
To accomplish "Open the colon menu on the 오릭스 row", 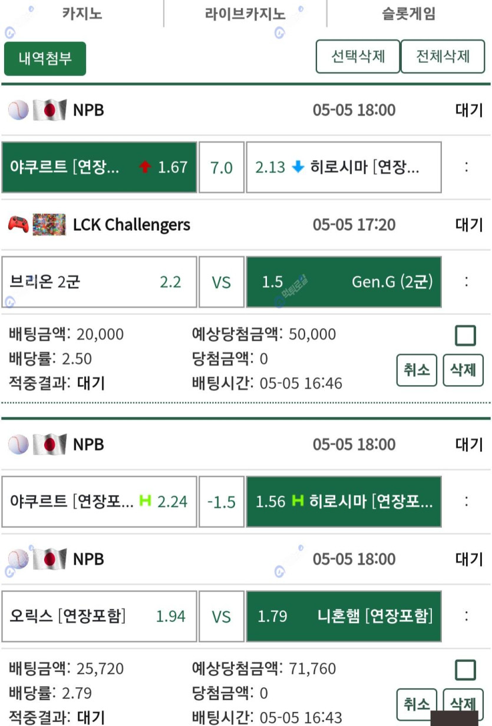I will pyautogui.click(x=467, y=616).
